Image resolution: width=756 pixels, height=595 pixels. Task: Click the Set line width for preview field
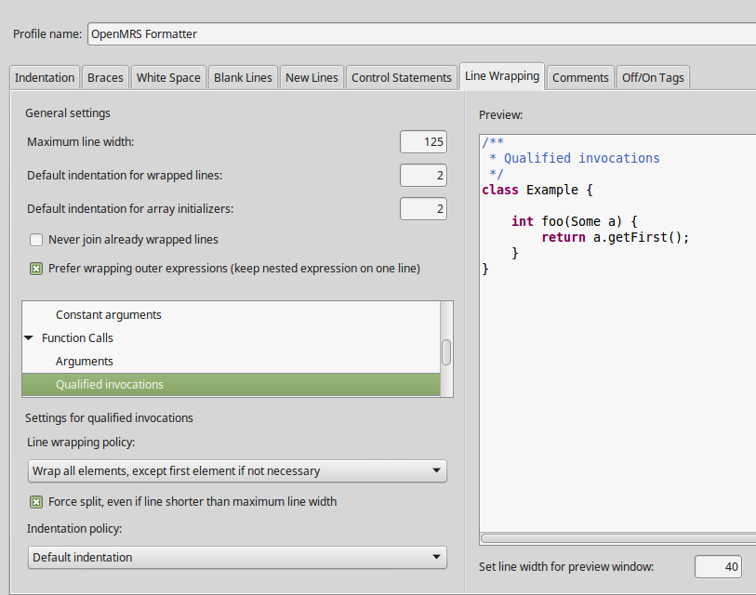click(x=717, y=567)
